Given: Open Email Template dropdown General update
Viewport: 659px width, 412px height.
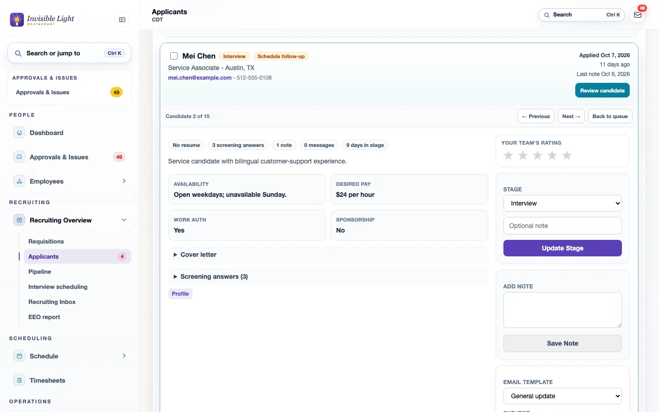Looking at the screenshot, I should coord(562,396).
